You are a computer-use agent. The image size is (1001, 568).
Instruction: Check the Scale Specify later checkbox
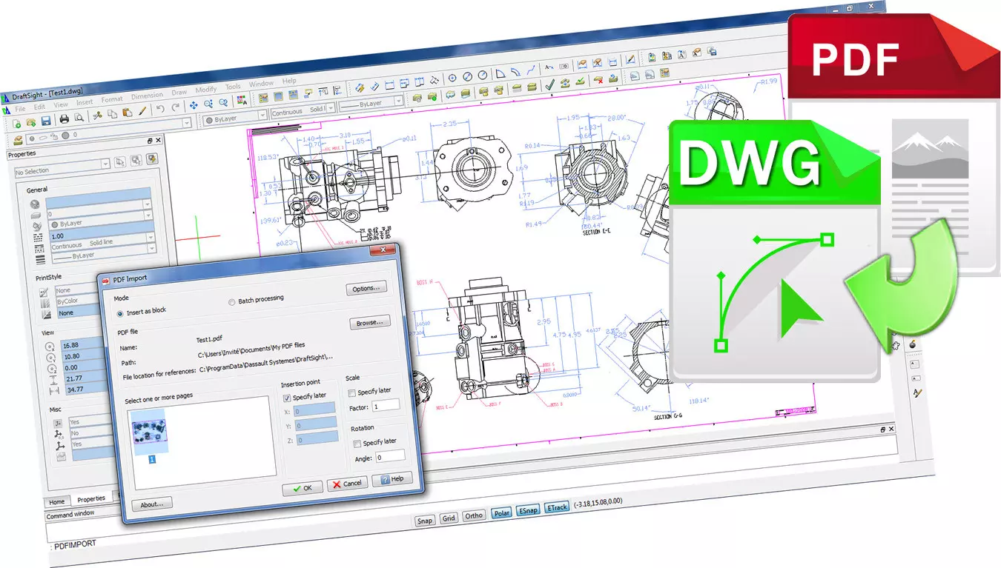[x=352, y=392]
